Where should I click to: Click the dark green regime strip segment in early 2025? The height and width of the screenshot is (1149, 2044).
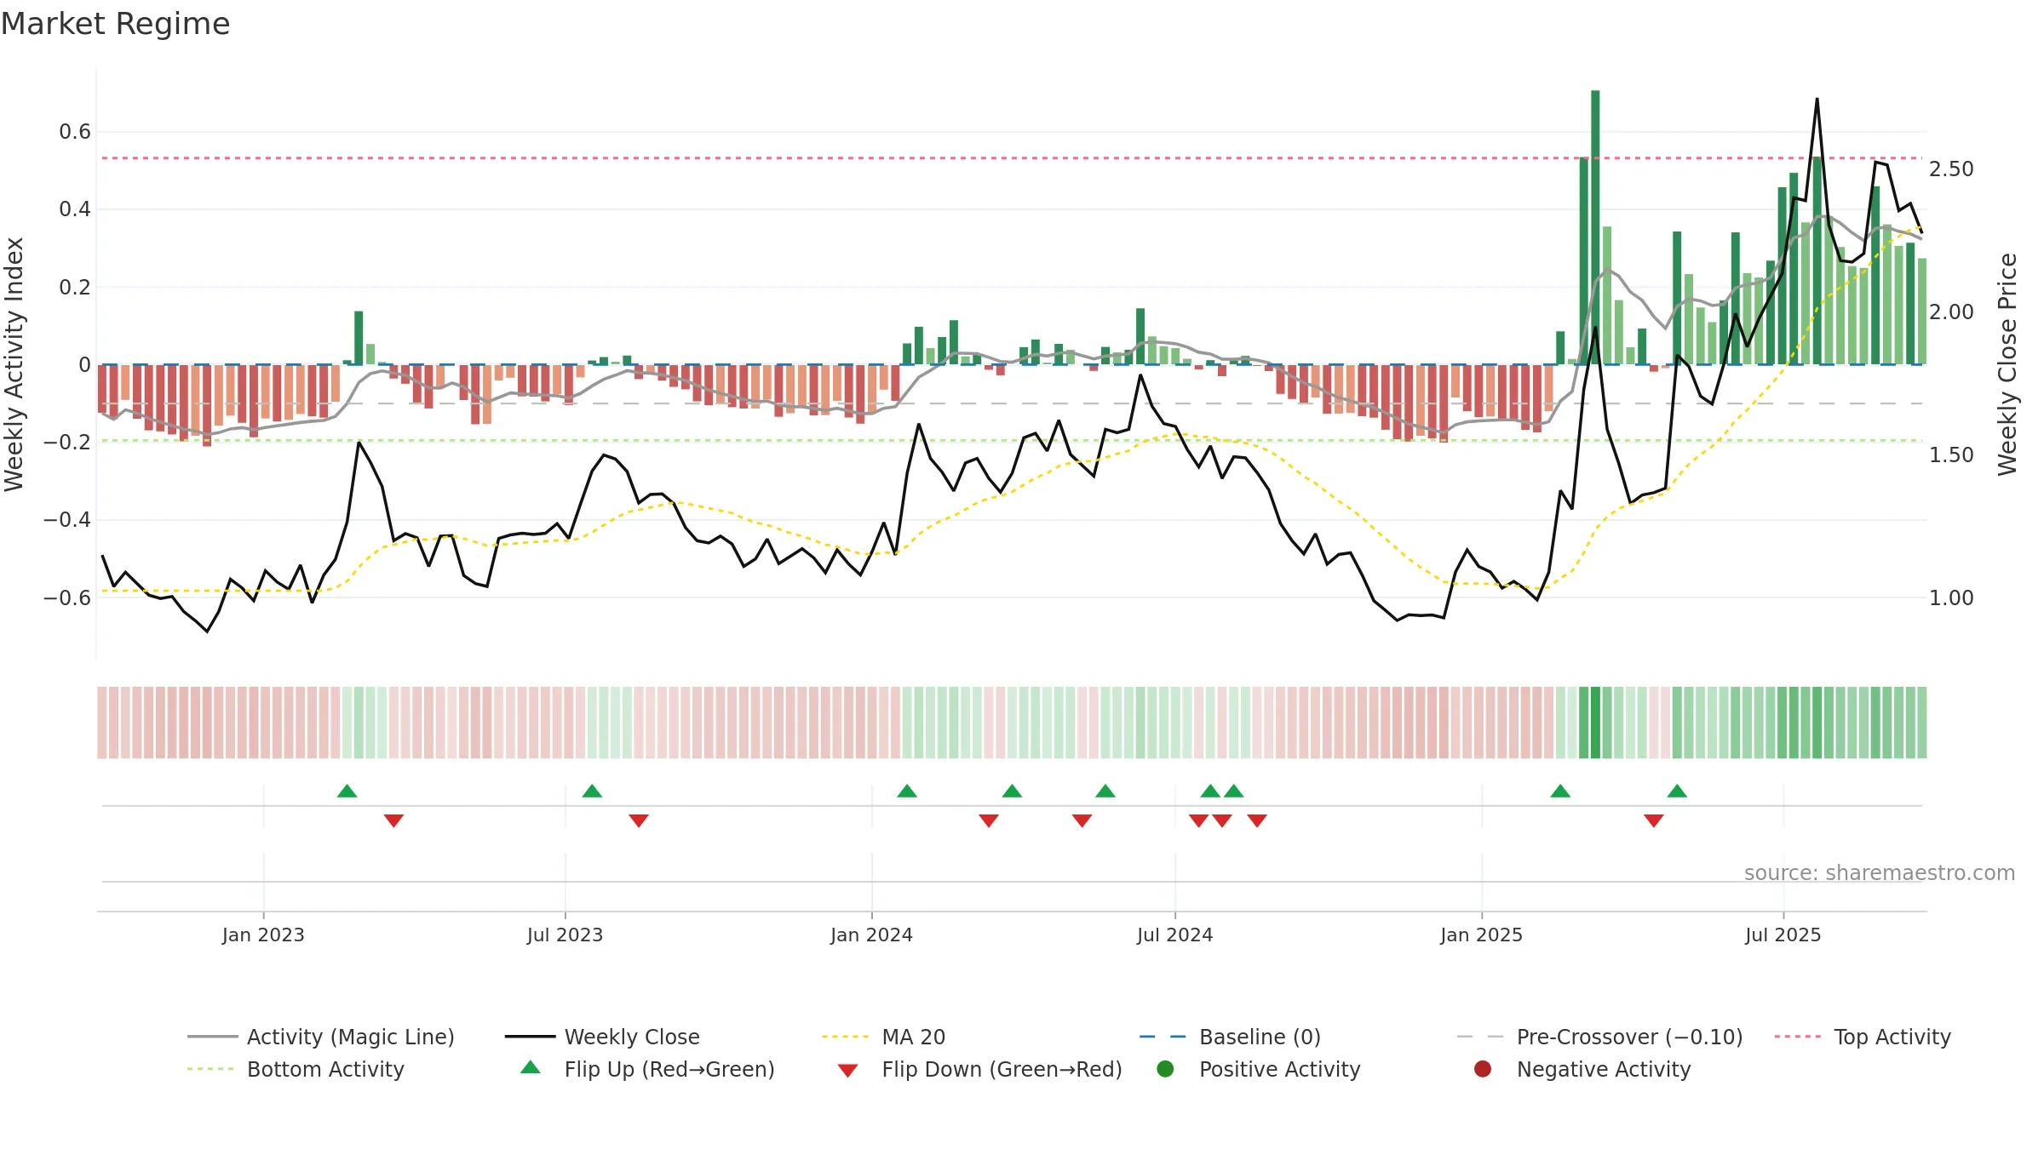1595,723
